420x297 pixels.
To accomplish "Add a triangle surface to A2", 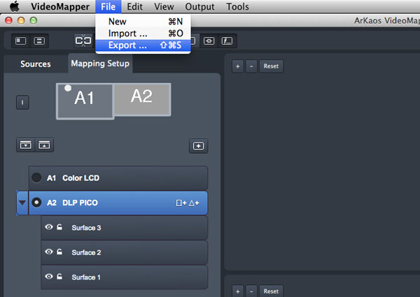I will pyautogui.click(x=194, y=203).
